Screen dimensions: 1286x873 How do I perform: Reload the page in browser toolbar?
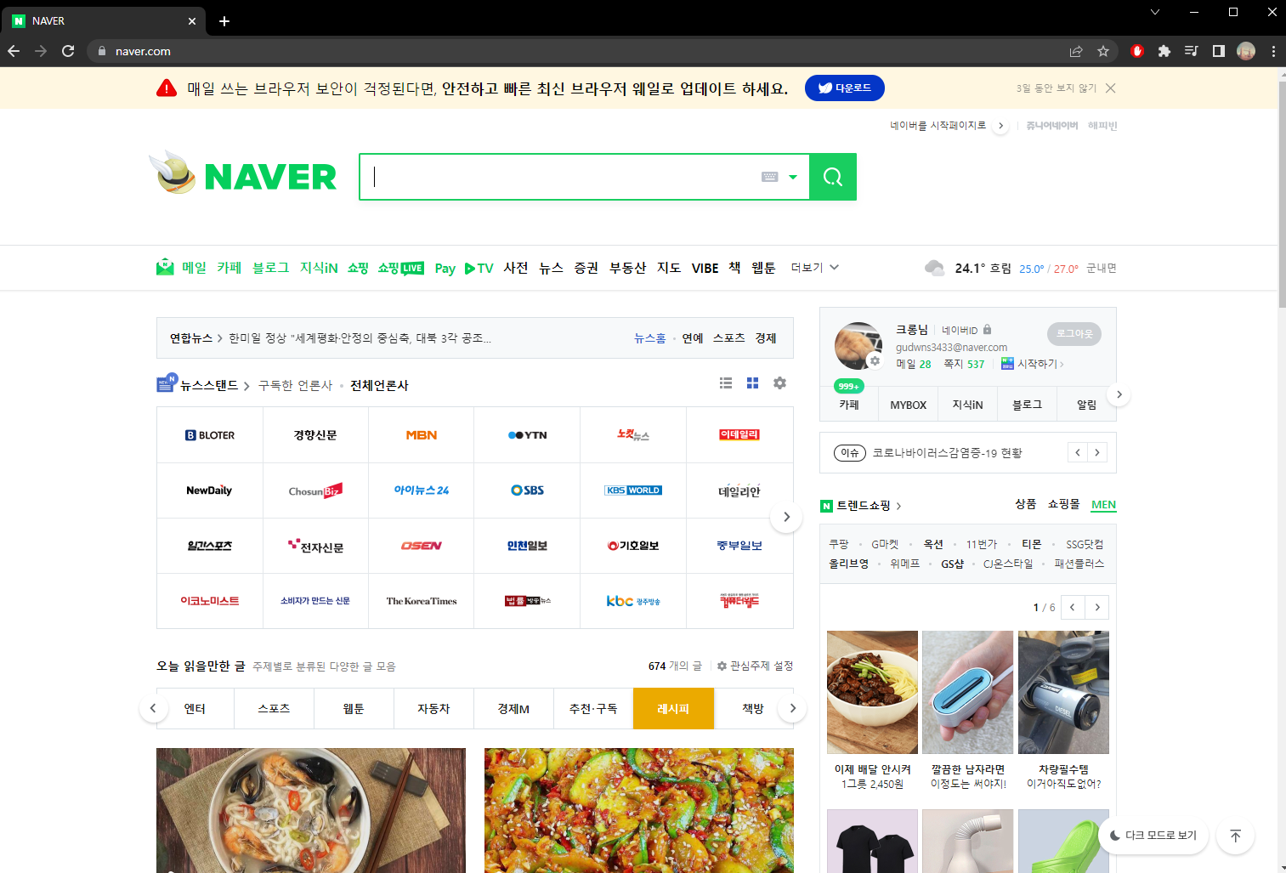click(68, 51)
